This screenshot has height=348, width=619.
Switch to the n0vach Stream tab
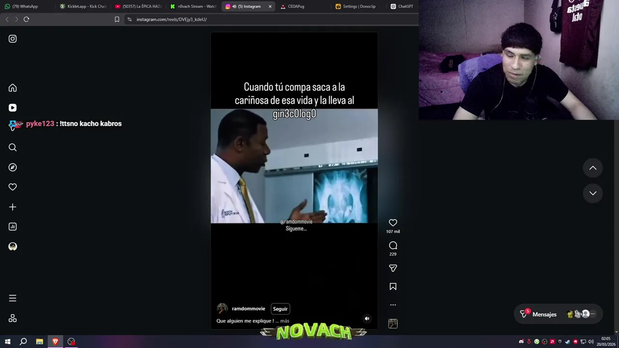(193, 6)
